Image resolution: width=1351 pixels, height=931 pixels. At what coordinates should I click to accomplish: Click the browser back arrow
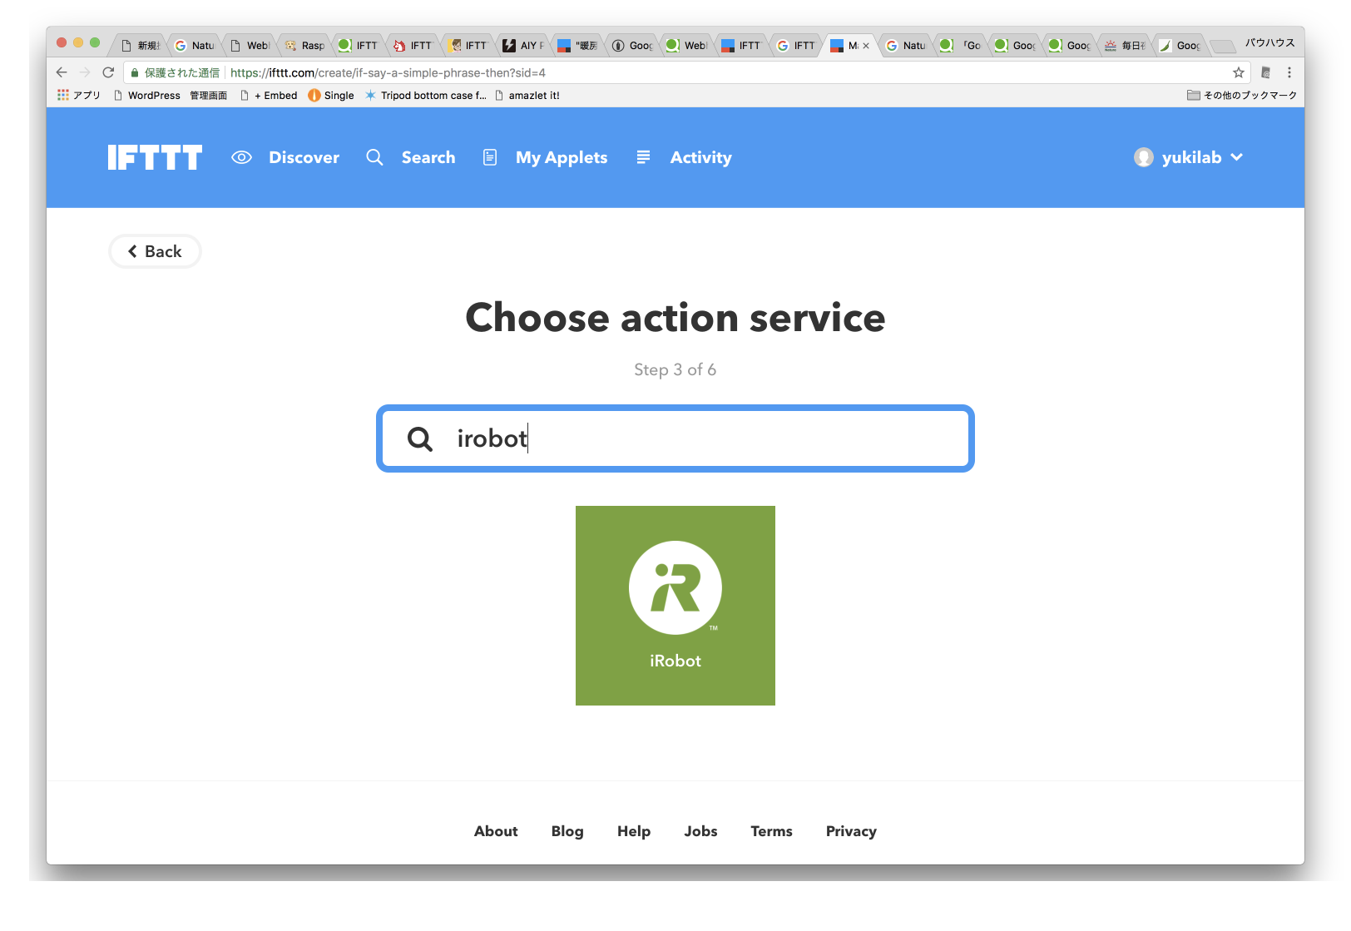pyautogui.click(x=62, y=72)
